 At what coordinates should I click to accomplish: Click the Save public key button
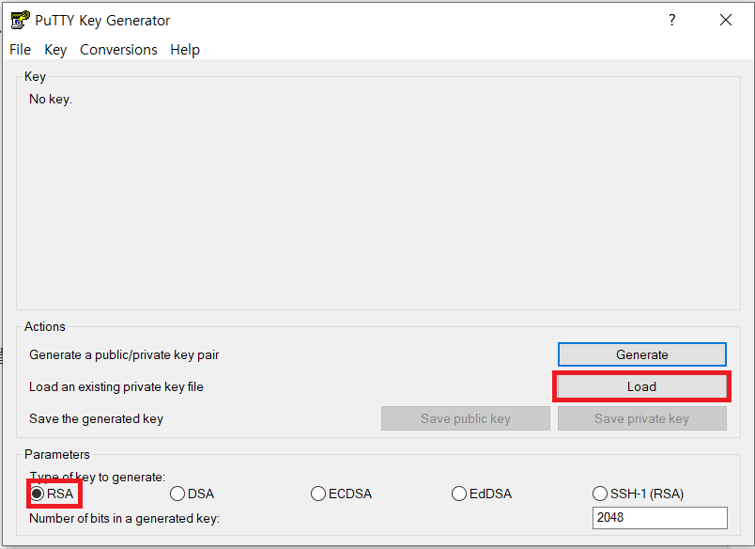point(466,418)
